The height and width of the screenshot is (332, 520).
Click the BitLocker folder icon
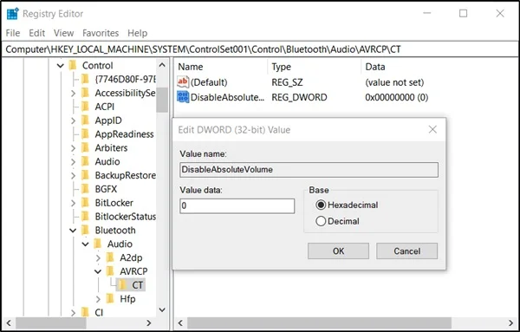[x=85, y=203]
